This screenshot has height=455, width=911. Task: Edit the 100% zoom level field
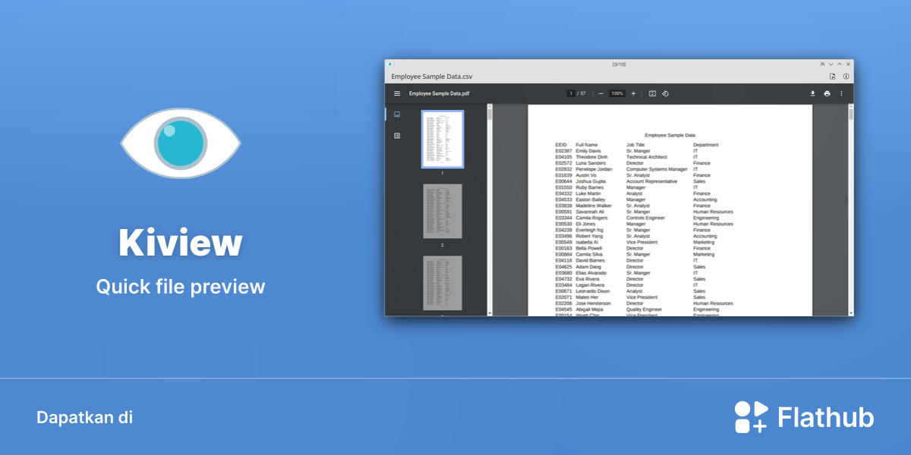617,93
